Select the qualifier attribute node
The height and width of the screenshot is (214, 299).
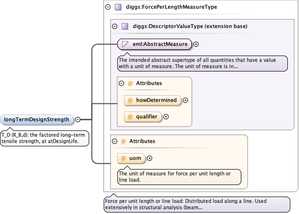pyautogui.click(x=143, y=117)
